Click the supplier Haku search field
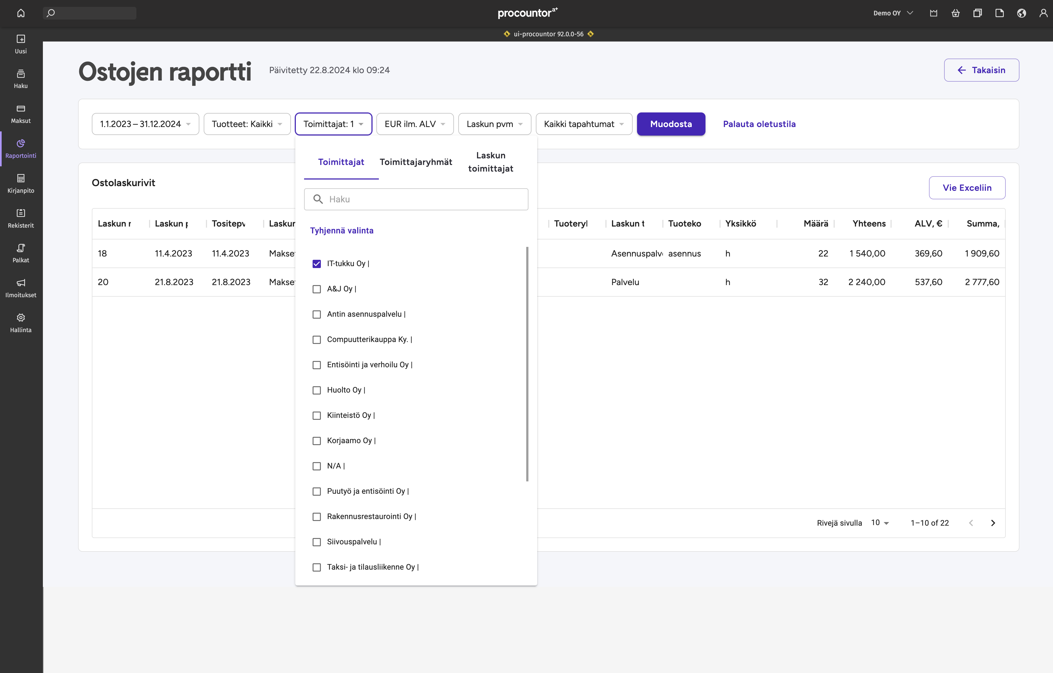This screenshot has width=1053, height=673. coord(416,199)
